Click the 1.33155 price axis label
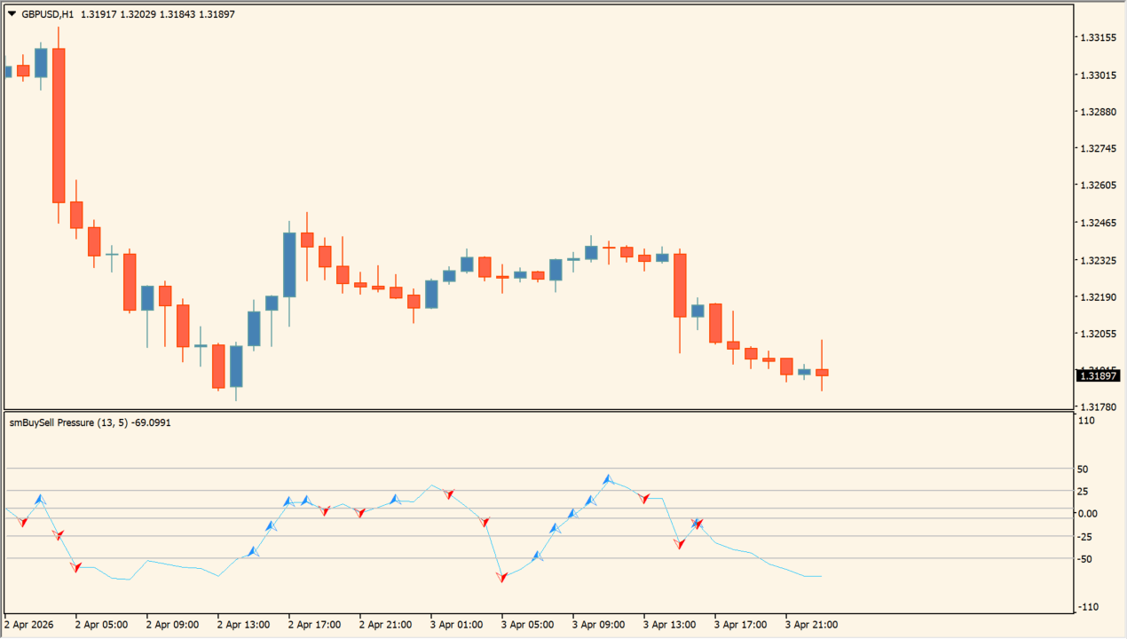The width and height of the screenshot is (1127, 639). click(1097, 38)
